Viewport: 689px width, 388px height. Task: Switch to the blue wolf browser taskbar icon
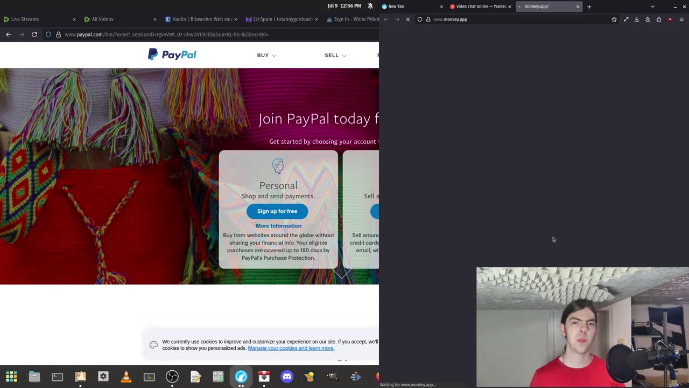(241, 377)
